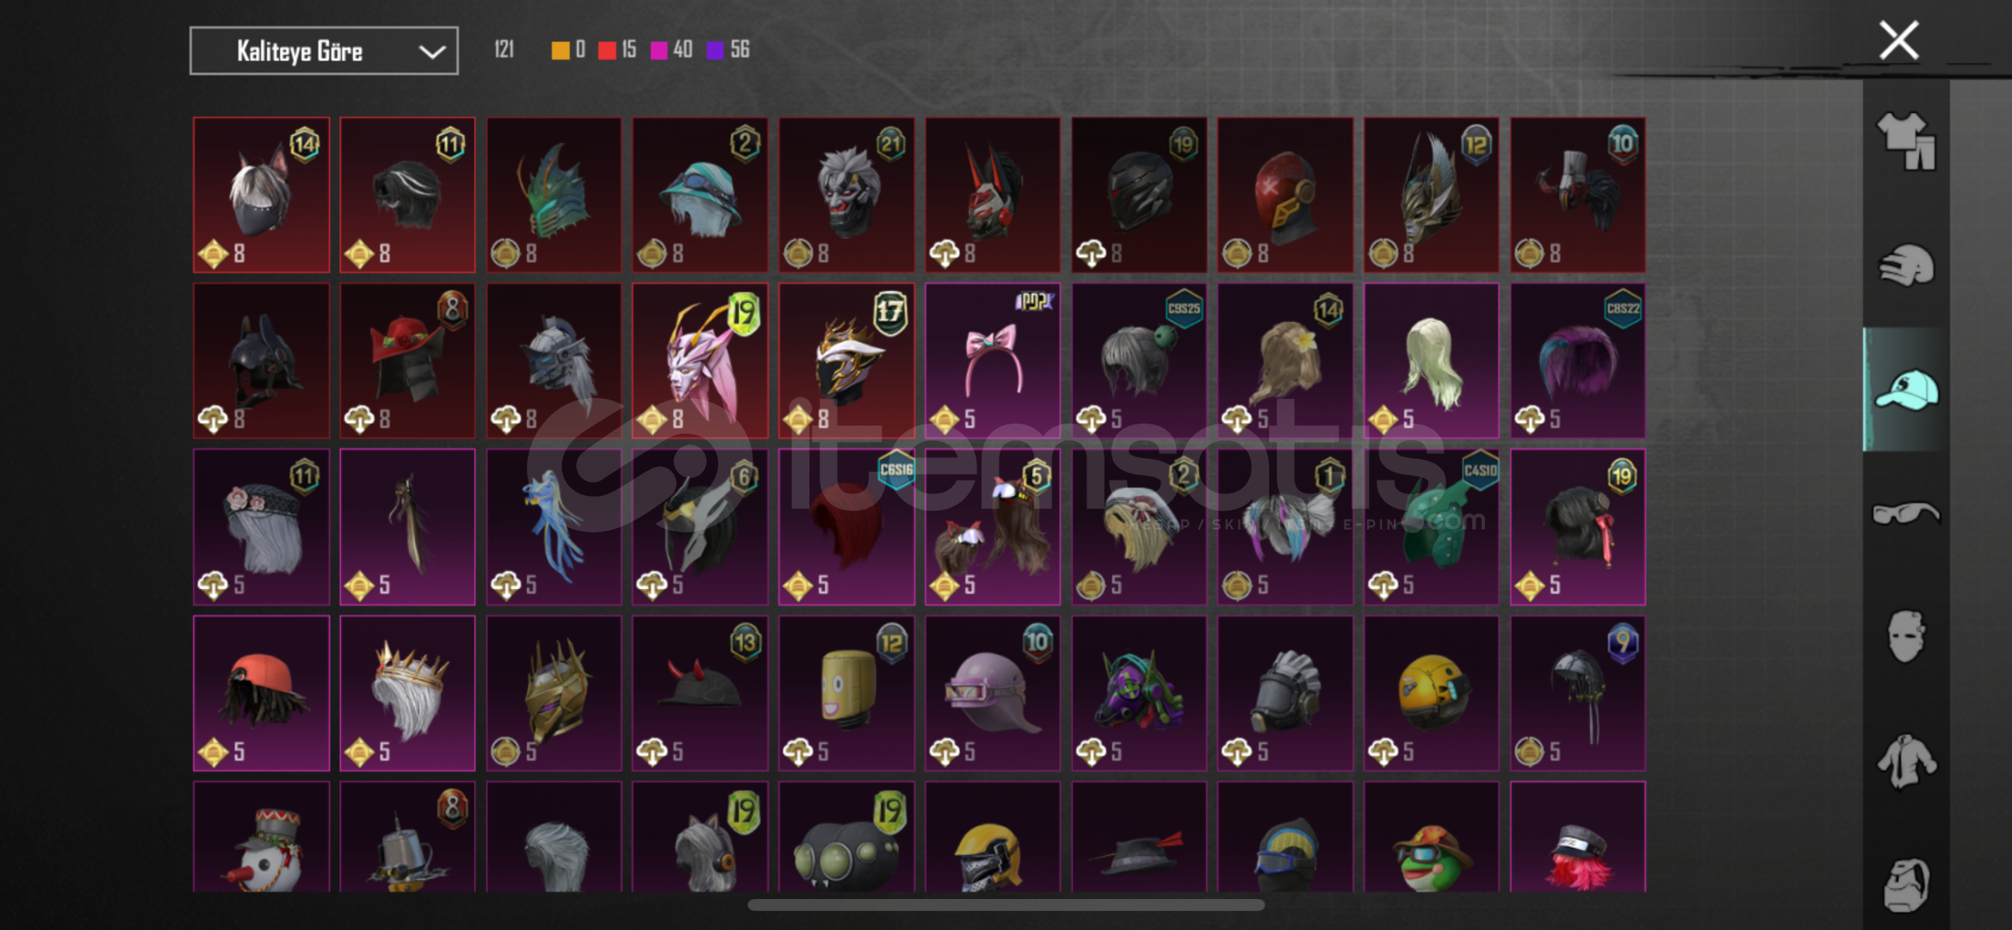Select the pink bow headband item
This screenshot has width=2012, height=930.
pyautogui.click(x=993, y=361)
